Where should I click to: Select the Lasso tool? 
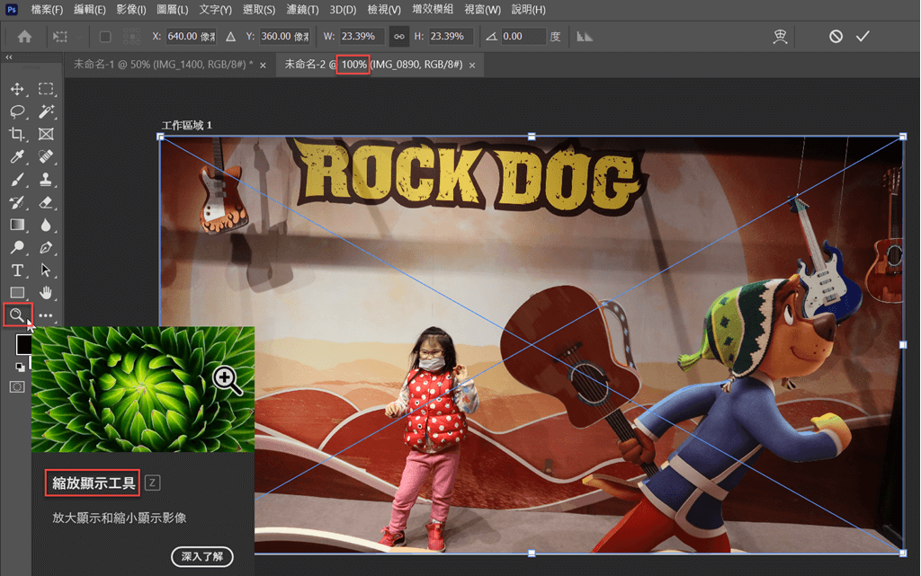coord(17,111)
